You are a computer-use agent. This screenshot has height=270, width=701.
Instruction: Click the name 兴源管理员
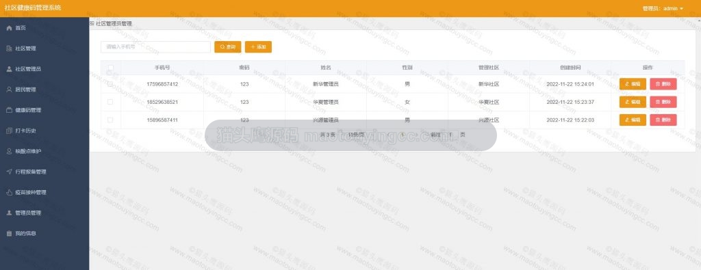pyautogui.click(x=325, y=120)
